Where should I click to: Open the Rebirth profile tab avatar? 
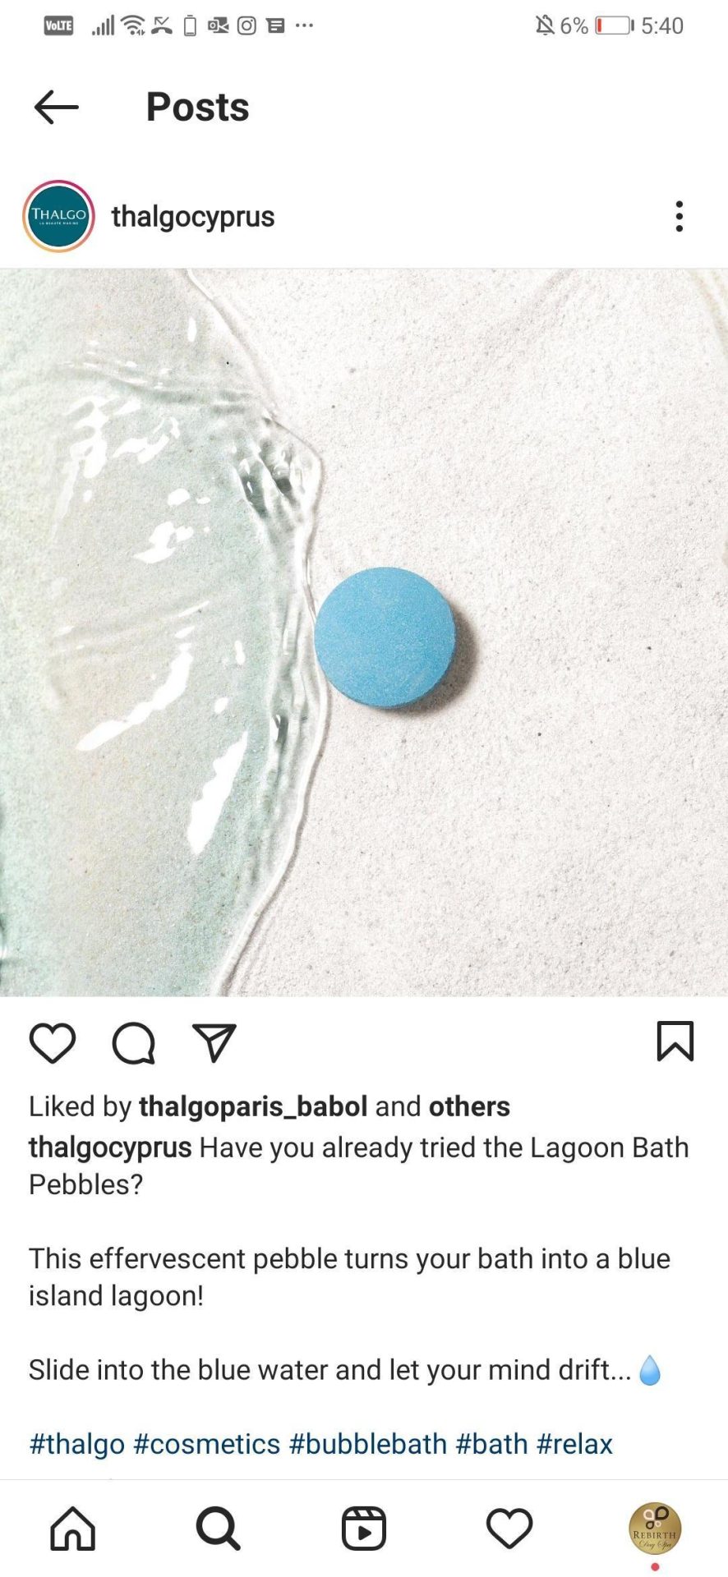[x=655, y=1529]
